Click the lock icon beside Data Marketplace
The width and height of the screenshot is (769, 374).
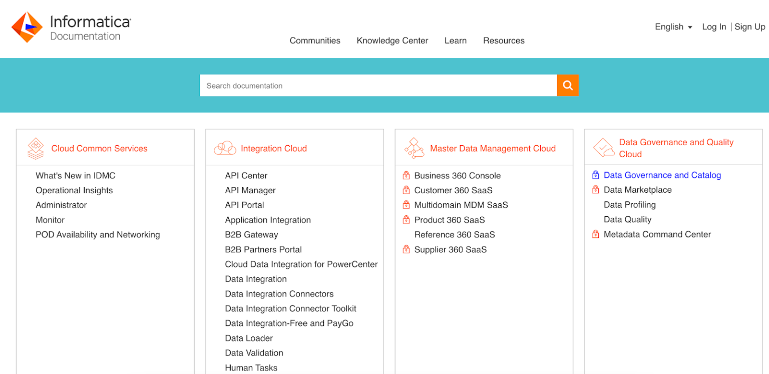(x=595, y=189)
